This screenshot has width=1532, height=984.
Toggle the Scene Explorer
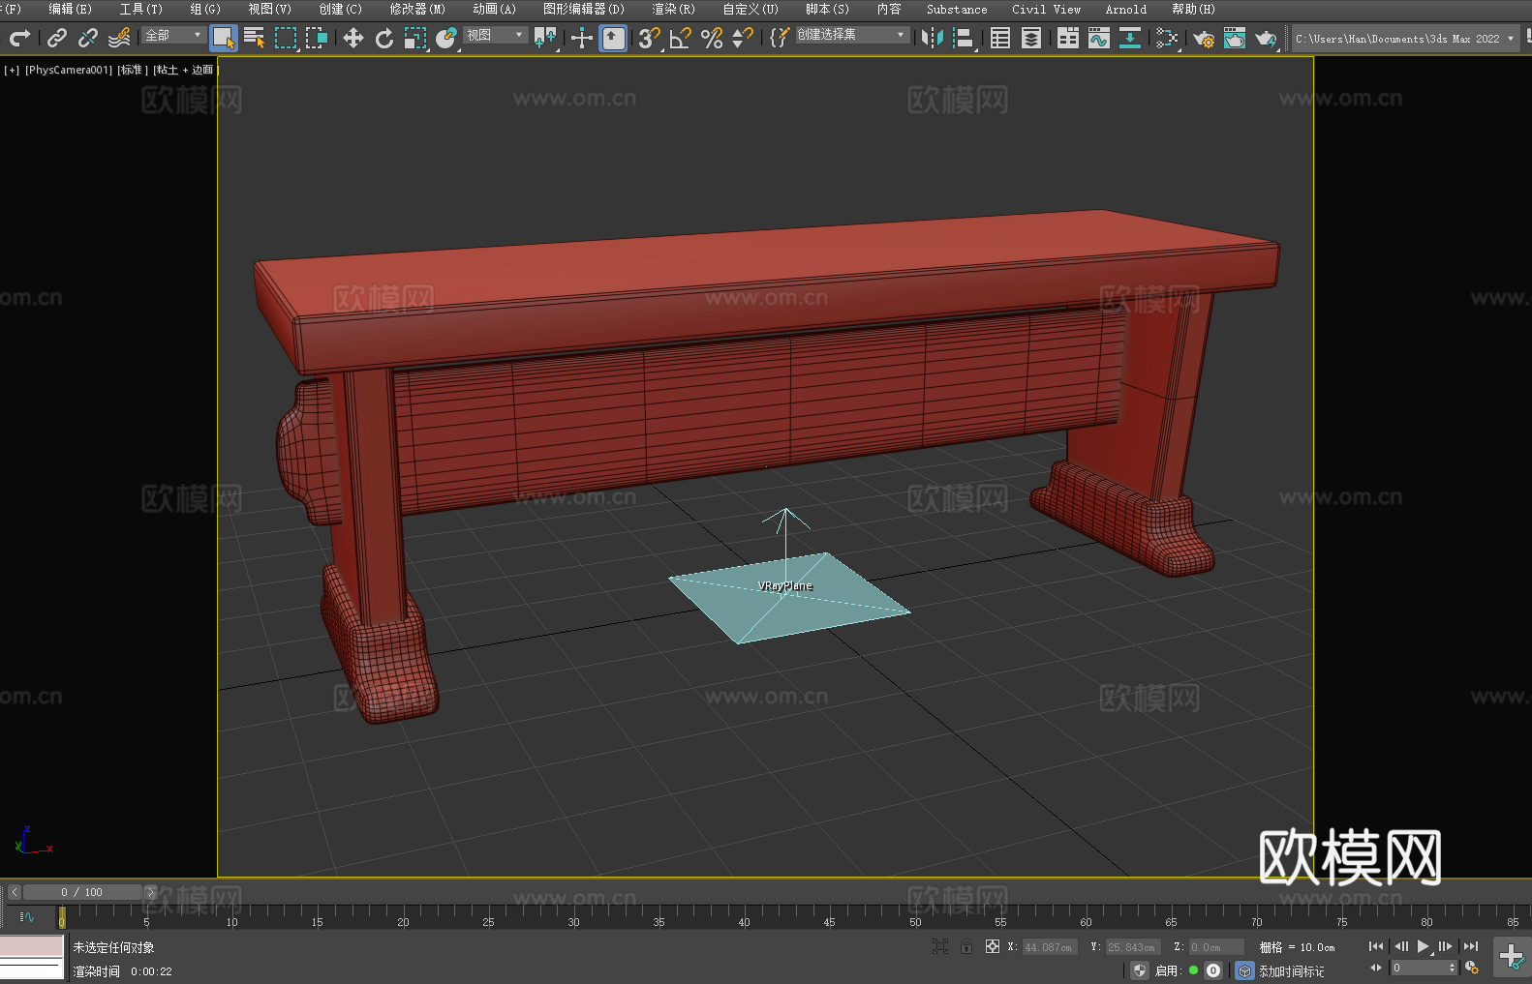[1000, 38]
